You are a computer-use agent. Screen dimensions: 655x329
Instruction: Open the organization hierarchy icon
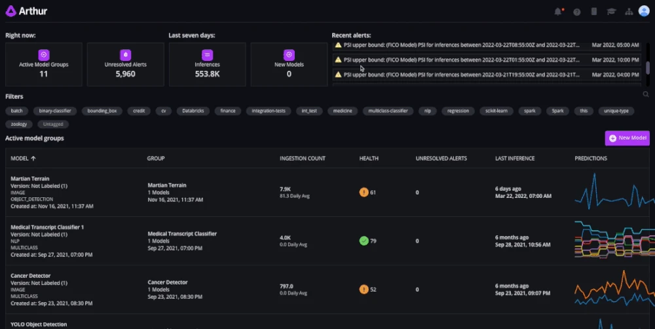629,12
